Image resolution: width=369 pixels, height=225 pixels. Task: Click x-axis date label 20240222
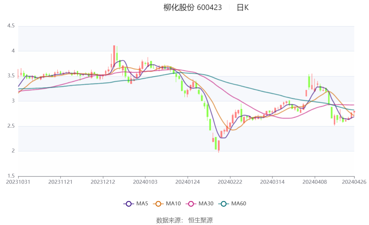pos(230,182)
